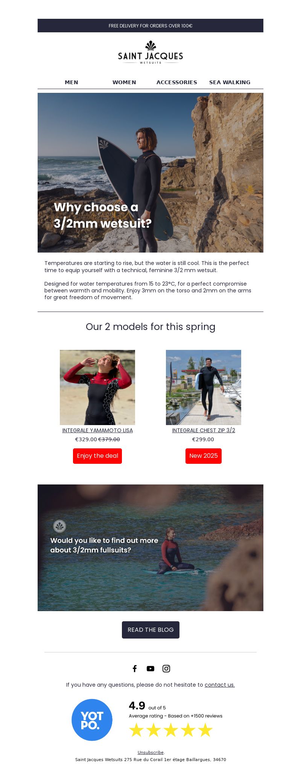The image size is (301, 784).
Task: Click the READ THE BLOG button
Action: 150,630
